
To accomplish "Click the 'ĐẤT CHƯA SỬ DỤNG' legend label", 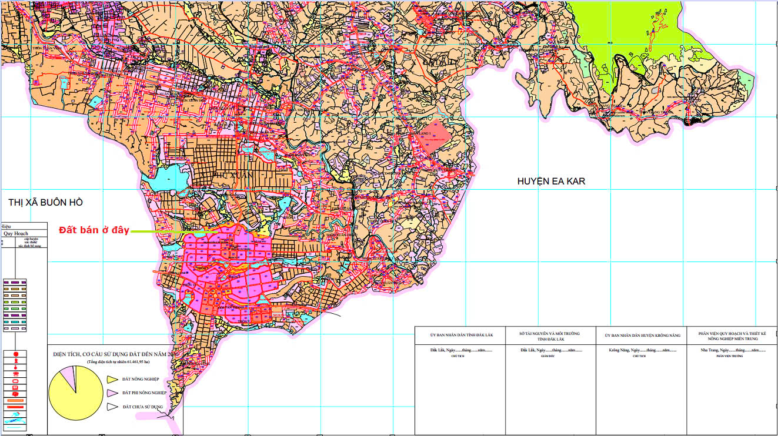I will coord(142,407).
